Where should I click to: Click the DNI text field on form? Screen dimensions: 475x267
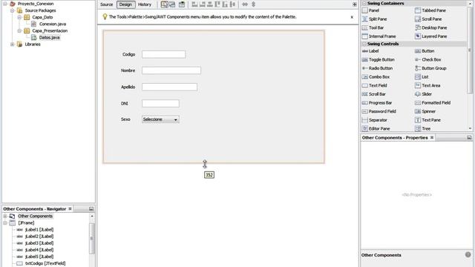[x=160, y=103]
